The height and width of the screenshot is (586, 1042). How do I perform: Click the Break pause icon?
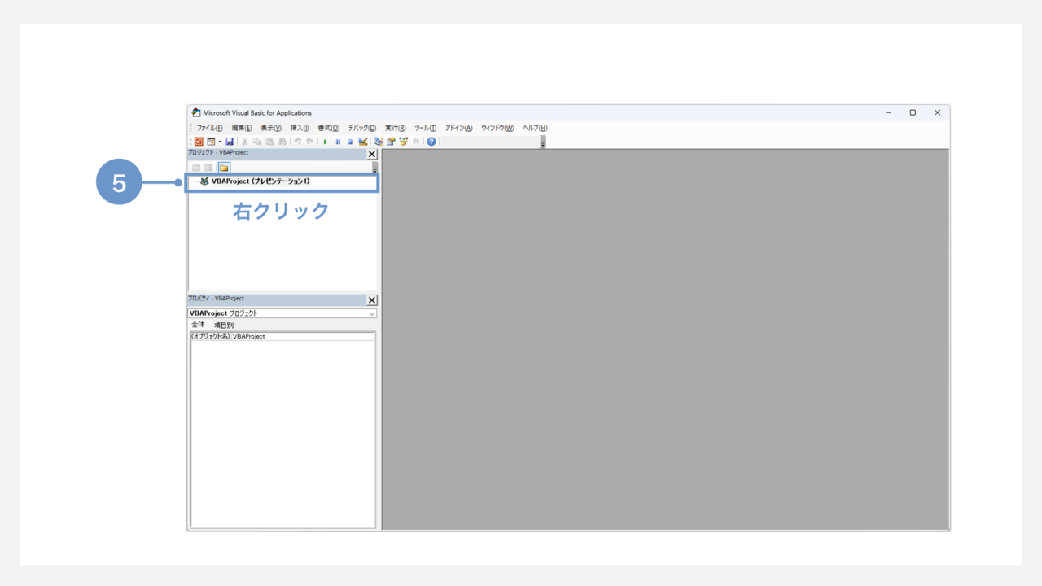[338, 142]
